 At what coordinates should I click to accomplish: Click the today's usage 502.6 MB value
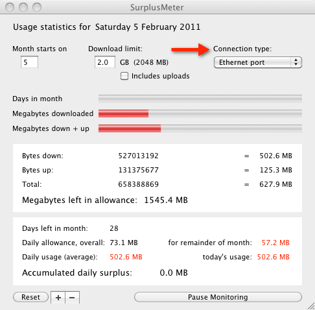(274, 257)
